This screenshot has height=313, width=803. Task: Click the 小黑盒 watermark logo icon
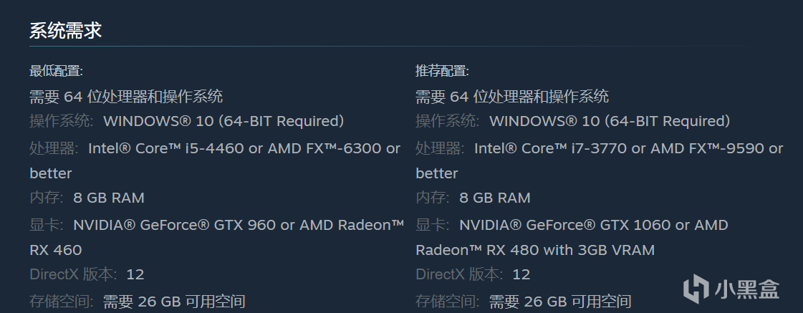click(x=695, y=288)
